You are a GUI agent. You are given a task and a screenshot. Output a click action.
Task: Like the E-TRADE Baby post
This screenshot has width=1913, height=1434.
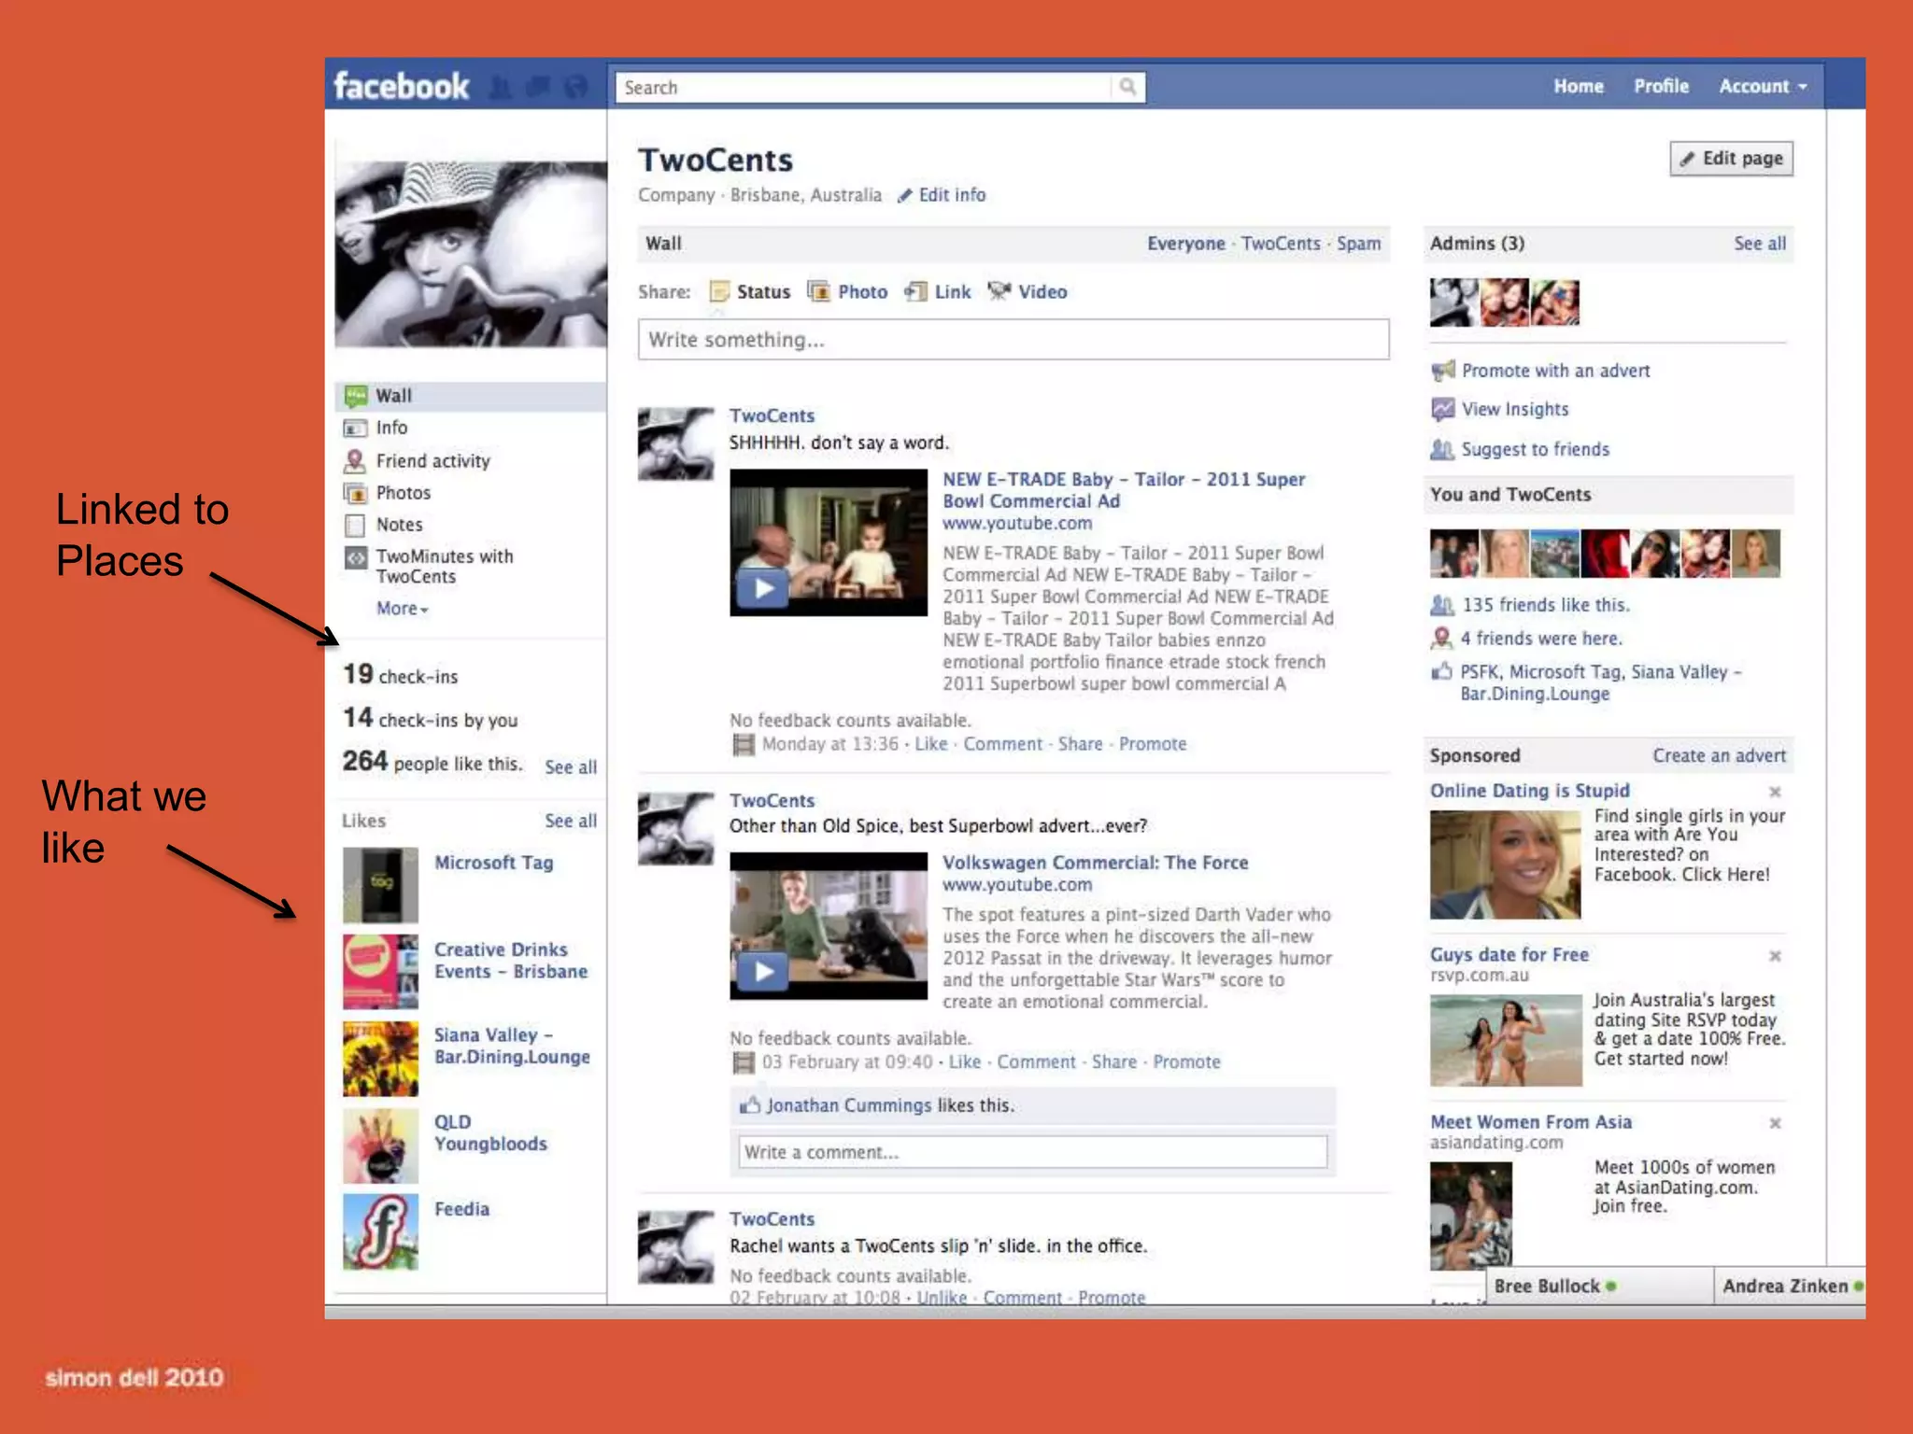[x=930, y=744]
